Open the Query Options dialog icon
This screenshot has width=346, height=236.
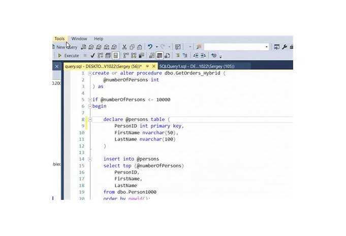point(108,55)
